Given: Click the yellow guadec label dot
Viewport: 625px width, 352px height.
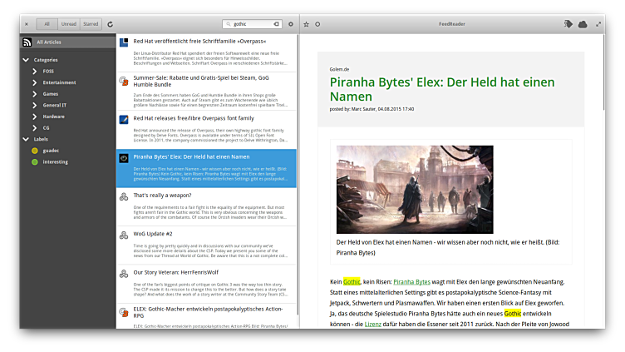Looking at the screenshot, I should (x=35, y=151).
